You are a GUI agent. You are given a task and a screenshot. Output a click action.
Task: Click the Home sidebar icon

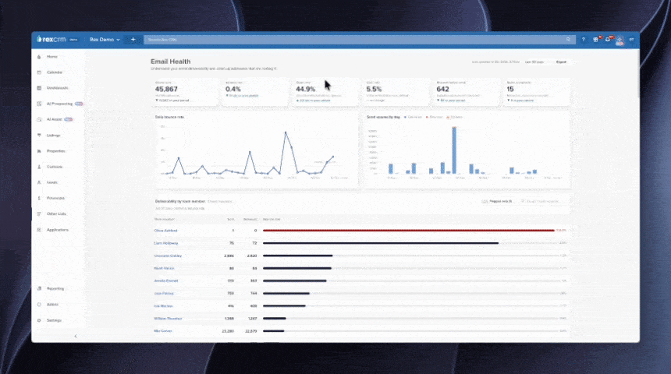click(39, 56)
